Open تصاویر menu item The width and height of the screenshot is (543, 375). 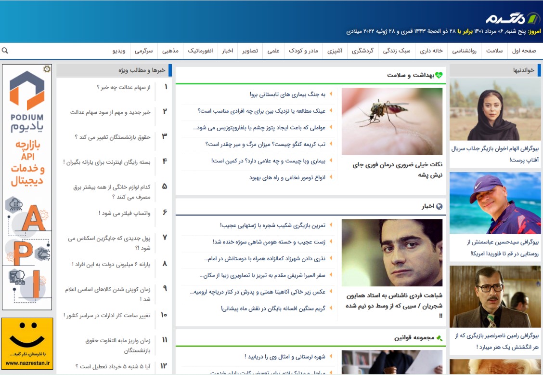[x=250, y=51]
